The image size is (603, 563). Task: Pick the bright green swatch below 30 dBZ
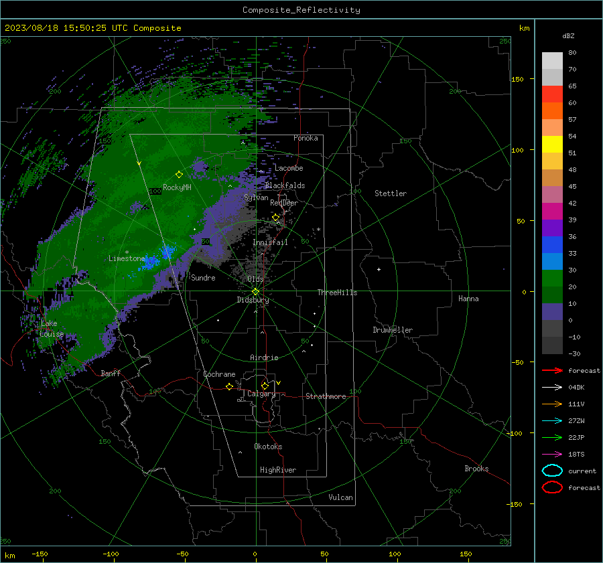pyautogui.click(x=552, y=278)
